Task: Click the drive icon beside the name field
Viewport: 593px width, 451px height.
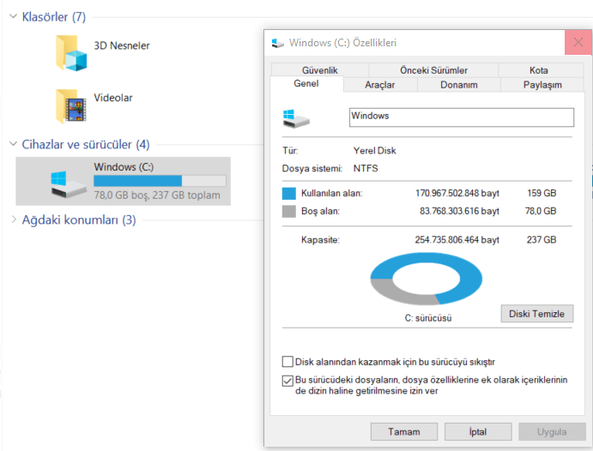Action: point(296,118)
